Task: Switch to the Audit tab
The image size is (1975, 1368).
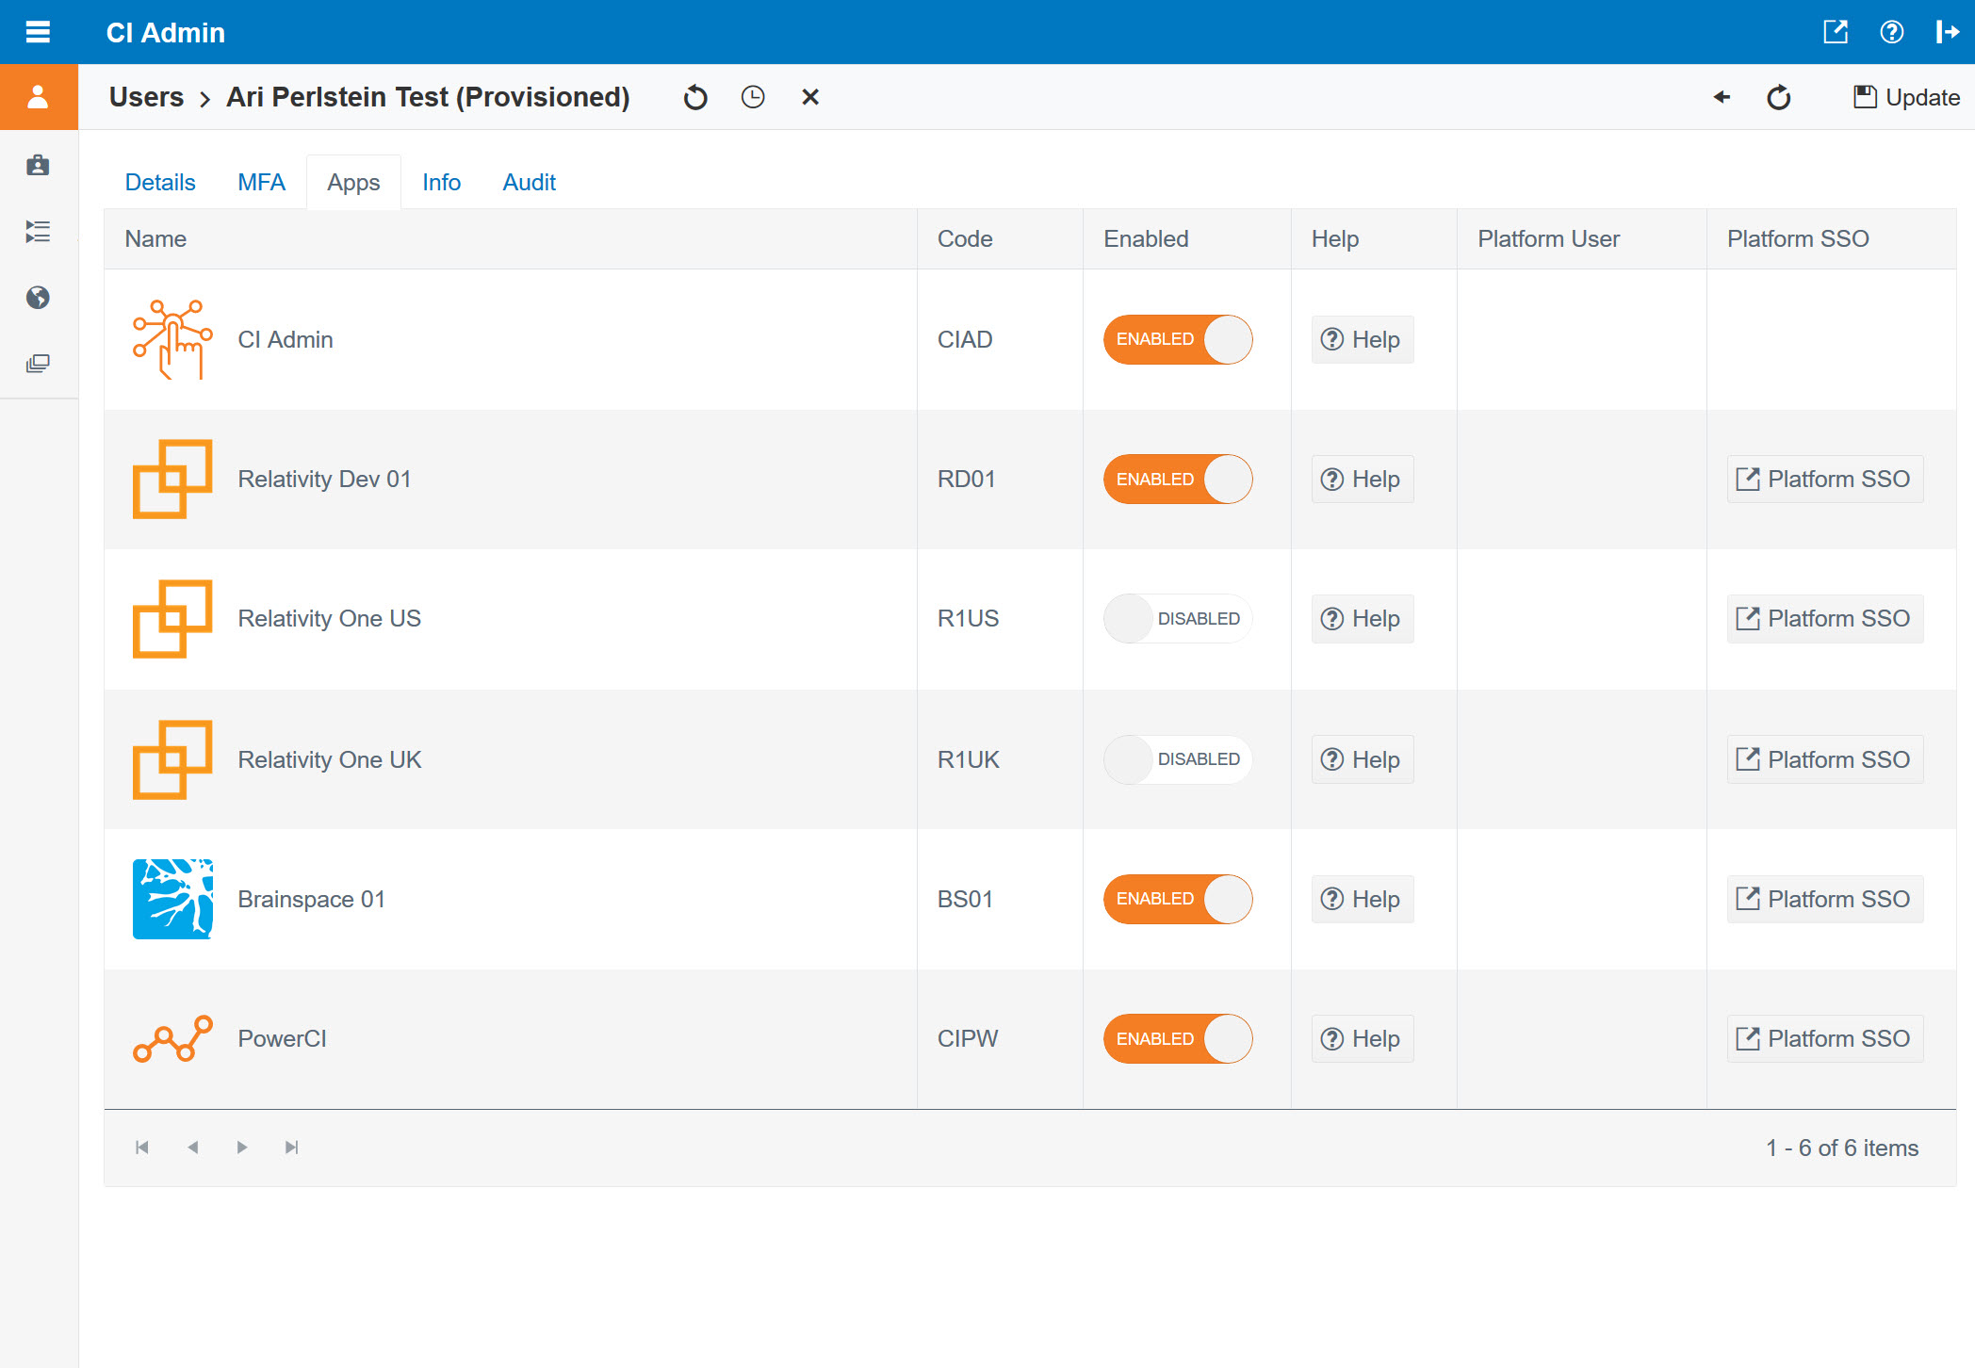Action: point(530,182)
